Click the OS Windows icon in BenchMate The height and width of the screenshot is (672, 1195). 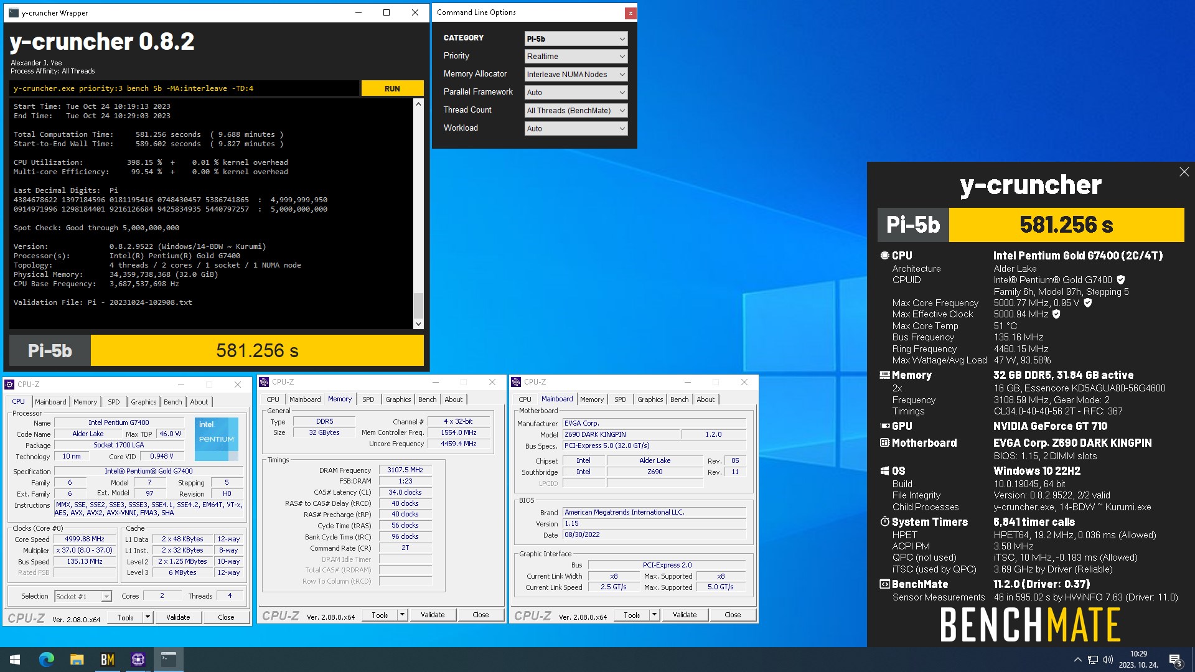pos(884,471)
